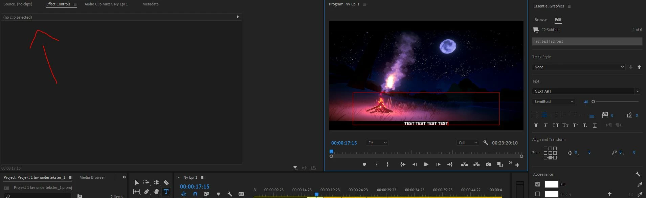Go to Out point in Program monitor
Screen dimensions: 646x198
click(x=450, y=164)
